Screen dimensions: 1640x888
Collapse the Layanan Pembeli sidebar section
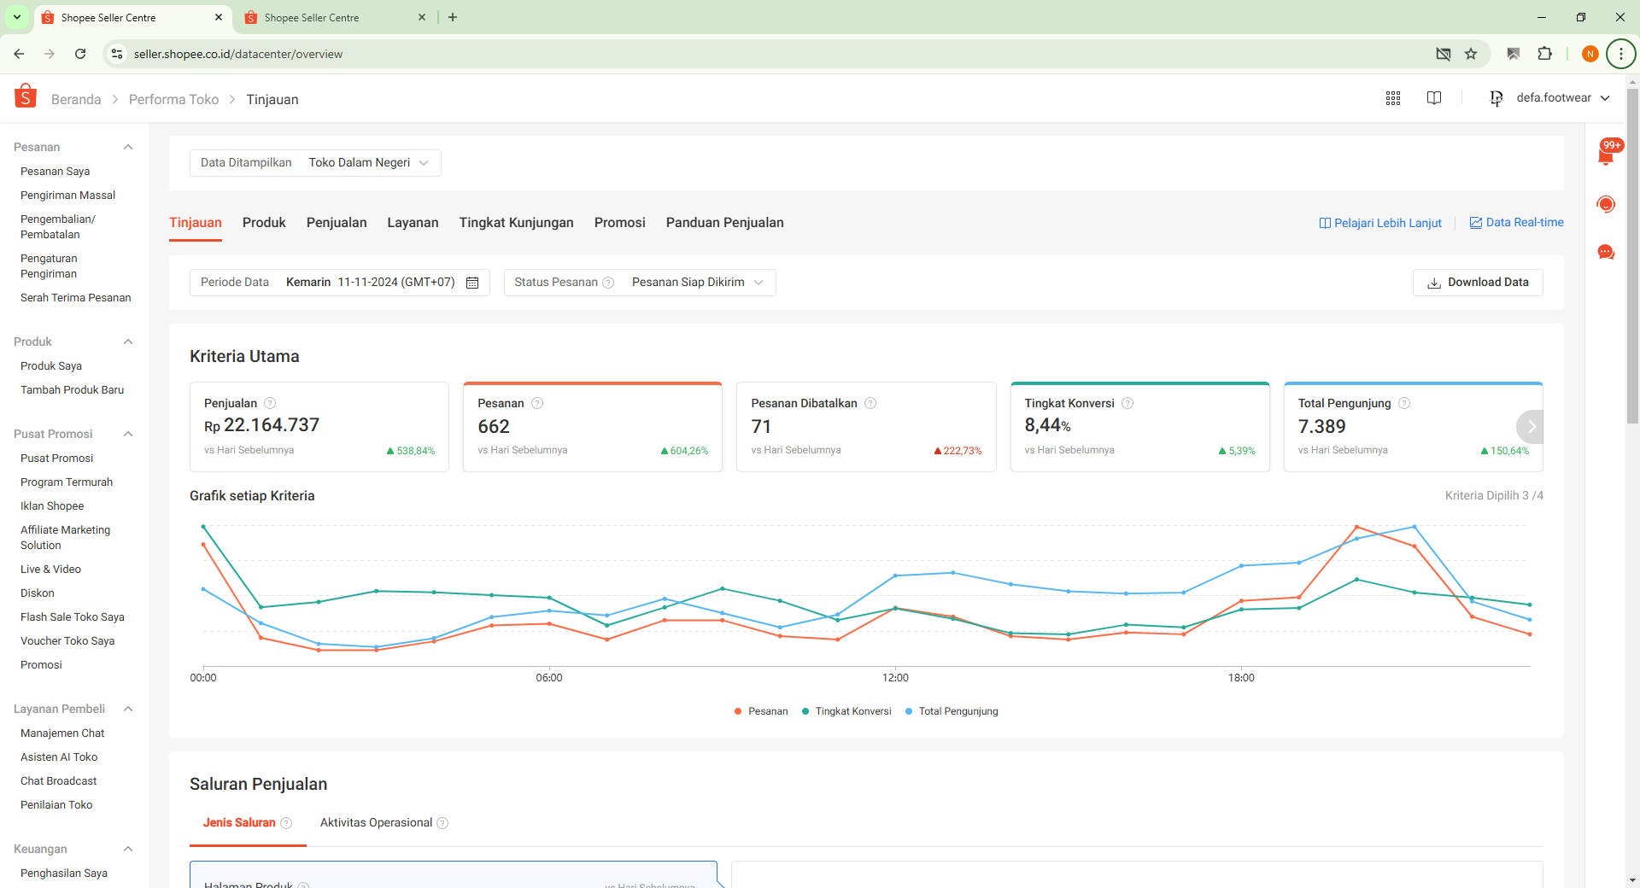128,709
